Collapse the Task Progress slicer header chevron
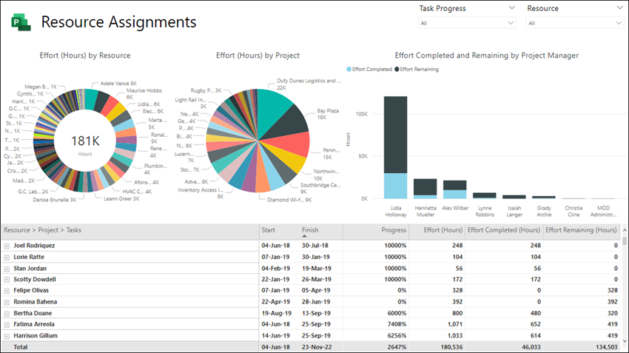 512,7
